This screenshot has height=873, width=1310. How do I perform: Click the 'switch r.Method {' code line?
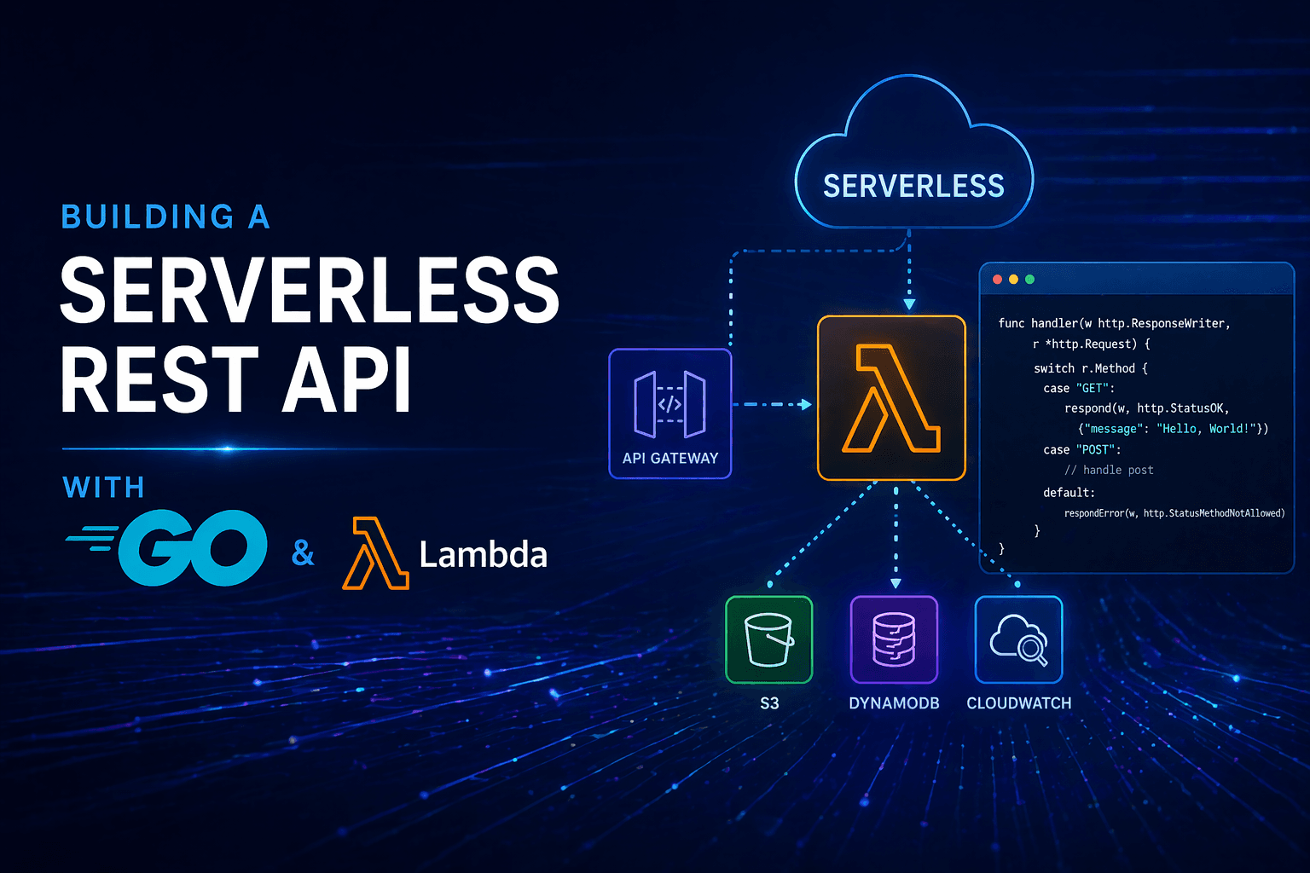coord(1091,368)
